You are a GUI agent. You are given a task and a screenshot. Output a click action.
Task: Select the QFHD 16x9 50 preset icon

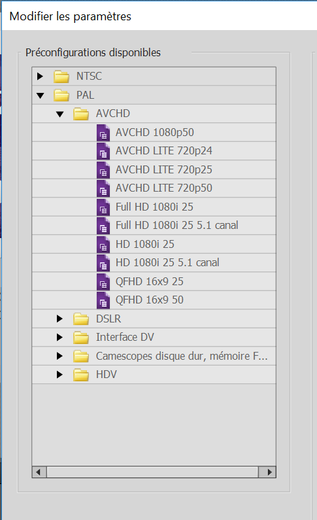point(103,300)
